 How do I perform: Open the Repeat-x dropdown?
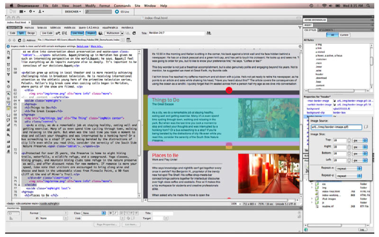pyautogui.click(x=349, y=168)
